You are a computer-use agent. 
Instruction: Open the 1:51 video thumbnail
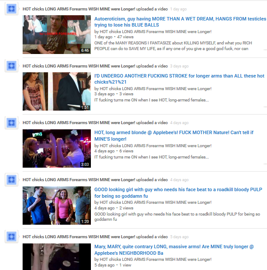pos(57,91)
